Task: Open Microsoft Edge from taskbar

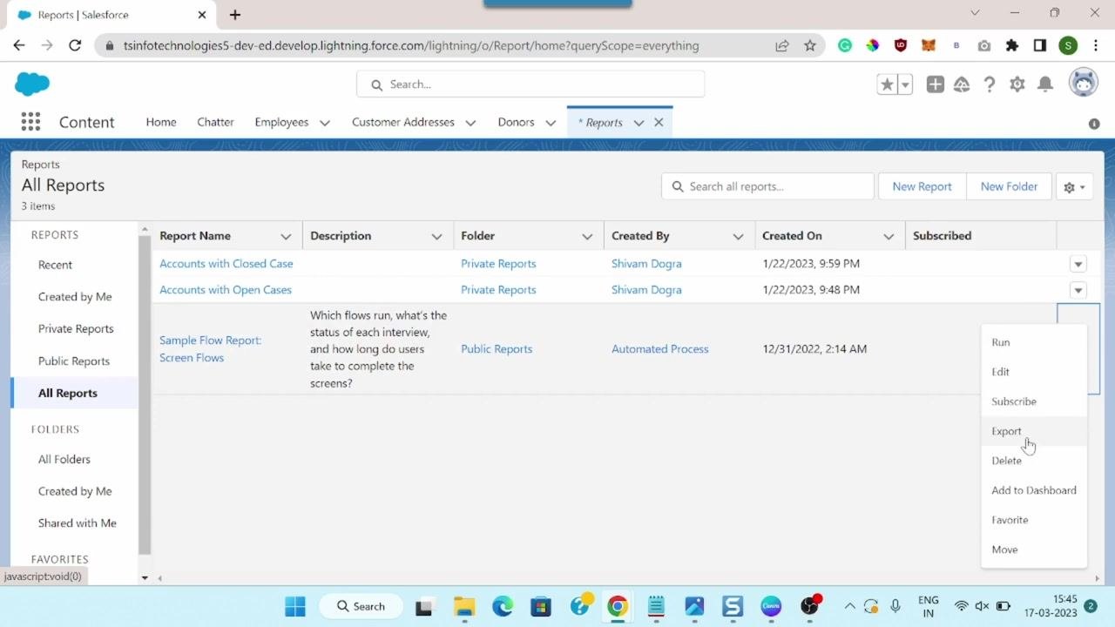Action: [503, 606]
